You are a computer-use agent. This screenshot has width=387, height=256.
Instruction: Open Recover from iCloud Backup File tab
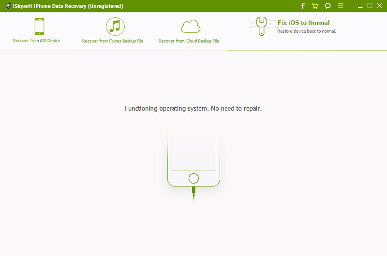point(189,41)
